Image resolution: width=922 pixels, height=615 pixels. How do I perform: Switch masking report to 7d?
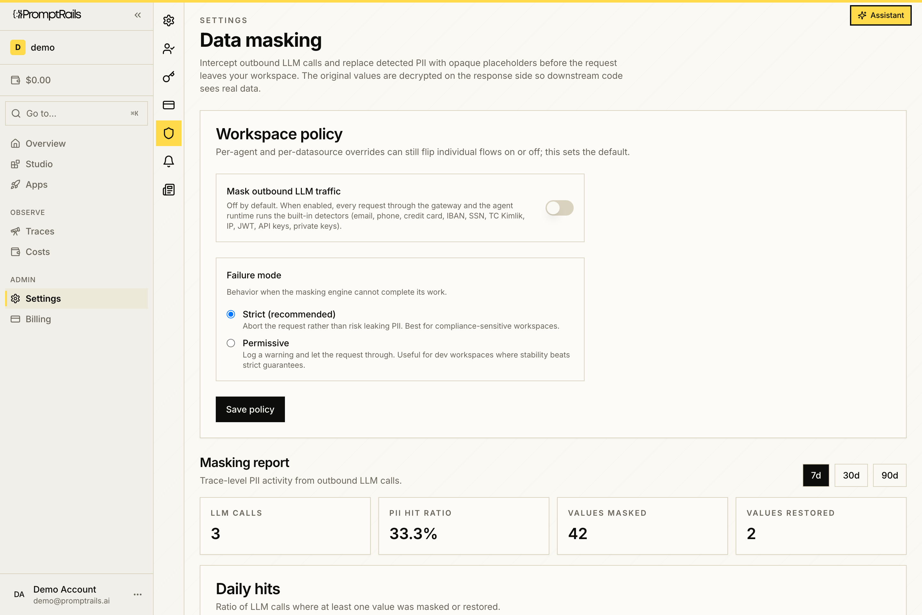[816, 475]
